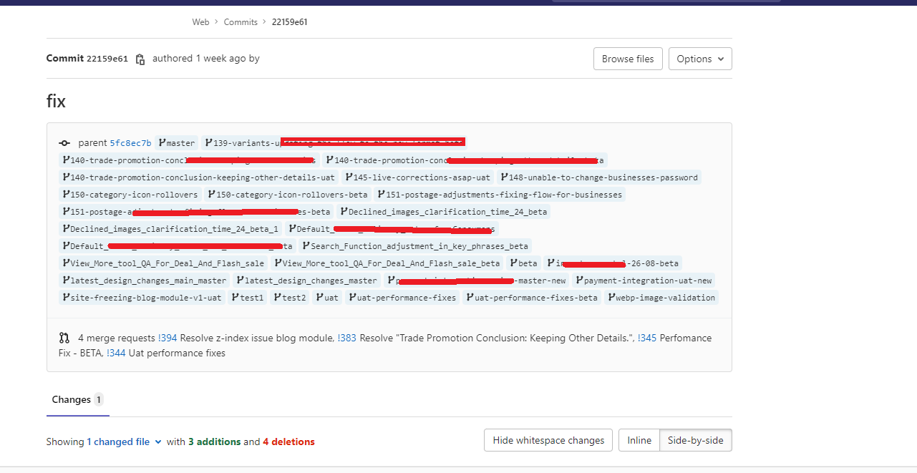Open branch 148-unable-to-change-businesses-password

599,177
